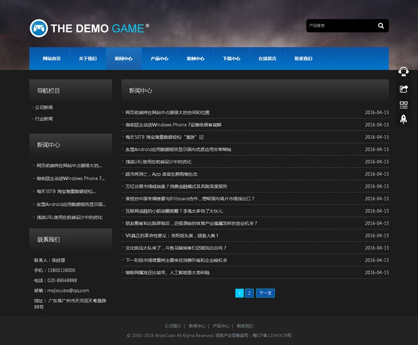
Task: Click phone number 13800138000
Action: [x=61, y=270]
